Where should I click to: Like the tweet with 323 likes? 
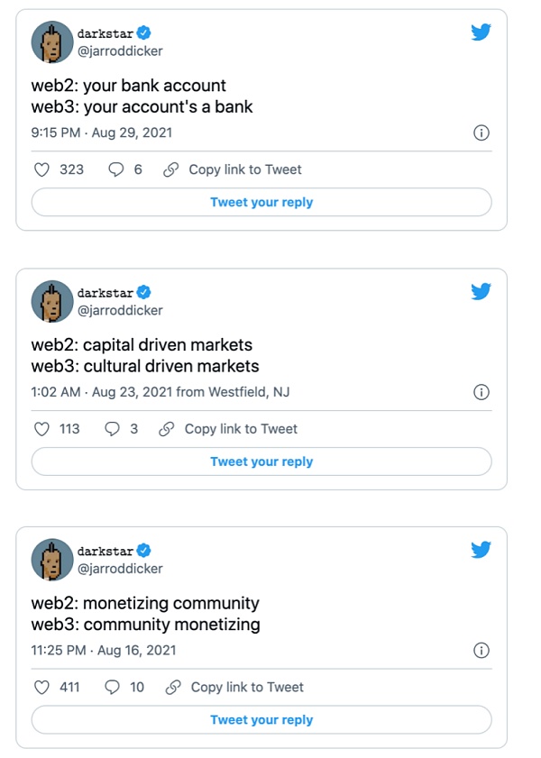click(41, 169)
